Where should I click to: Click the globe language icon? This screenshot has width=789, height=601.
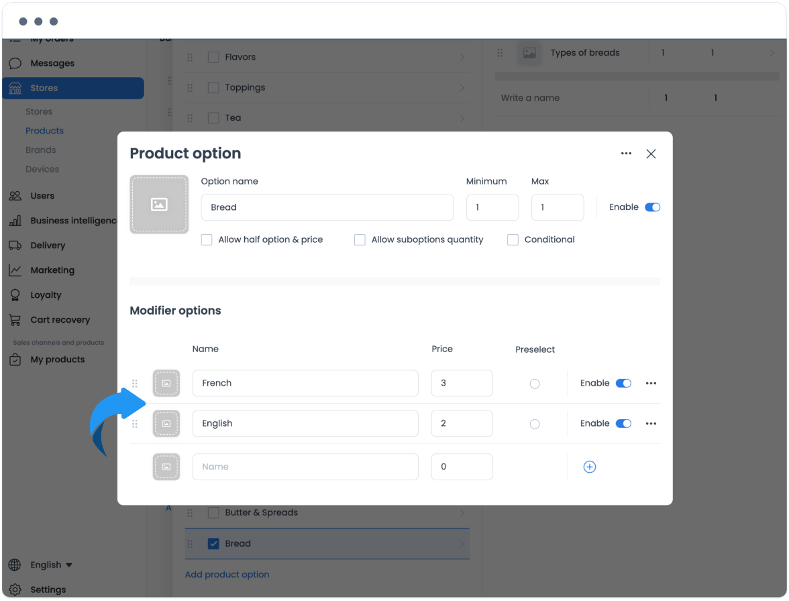[x=15, y=565]
